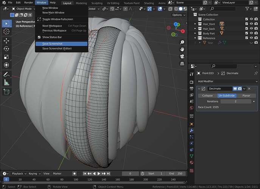260x189 pixels.
Task: Select Collapse decimate mode
Action: (207, 95)
